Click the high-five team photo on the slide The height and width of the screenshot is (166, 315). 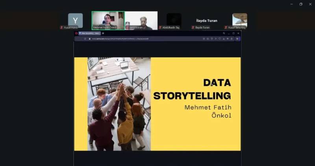pyautogui.click(x=119, y=104)
